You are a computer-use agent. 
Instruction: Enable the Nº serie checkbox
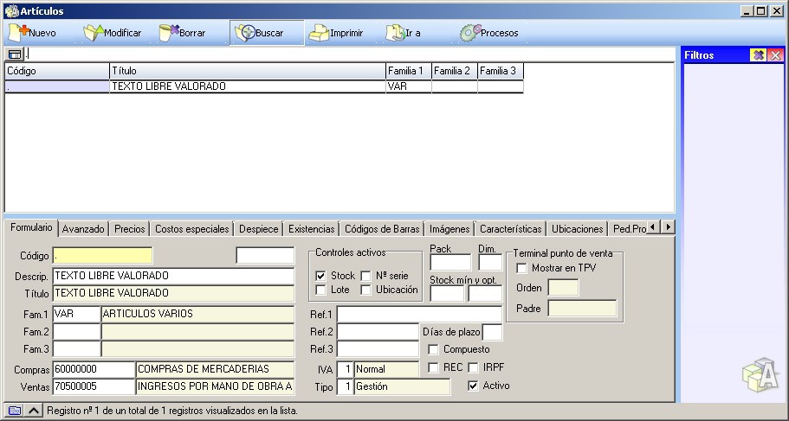coord(365,276)
